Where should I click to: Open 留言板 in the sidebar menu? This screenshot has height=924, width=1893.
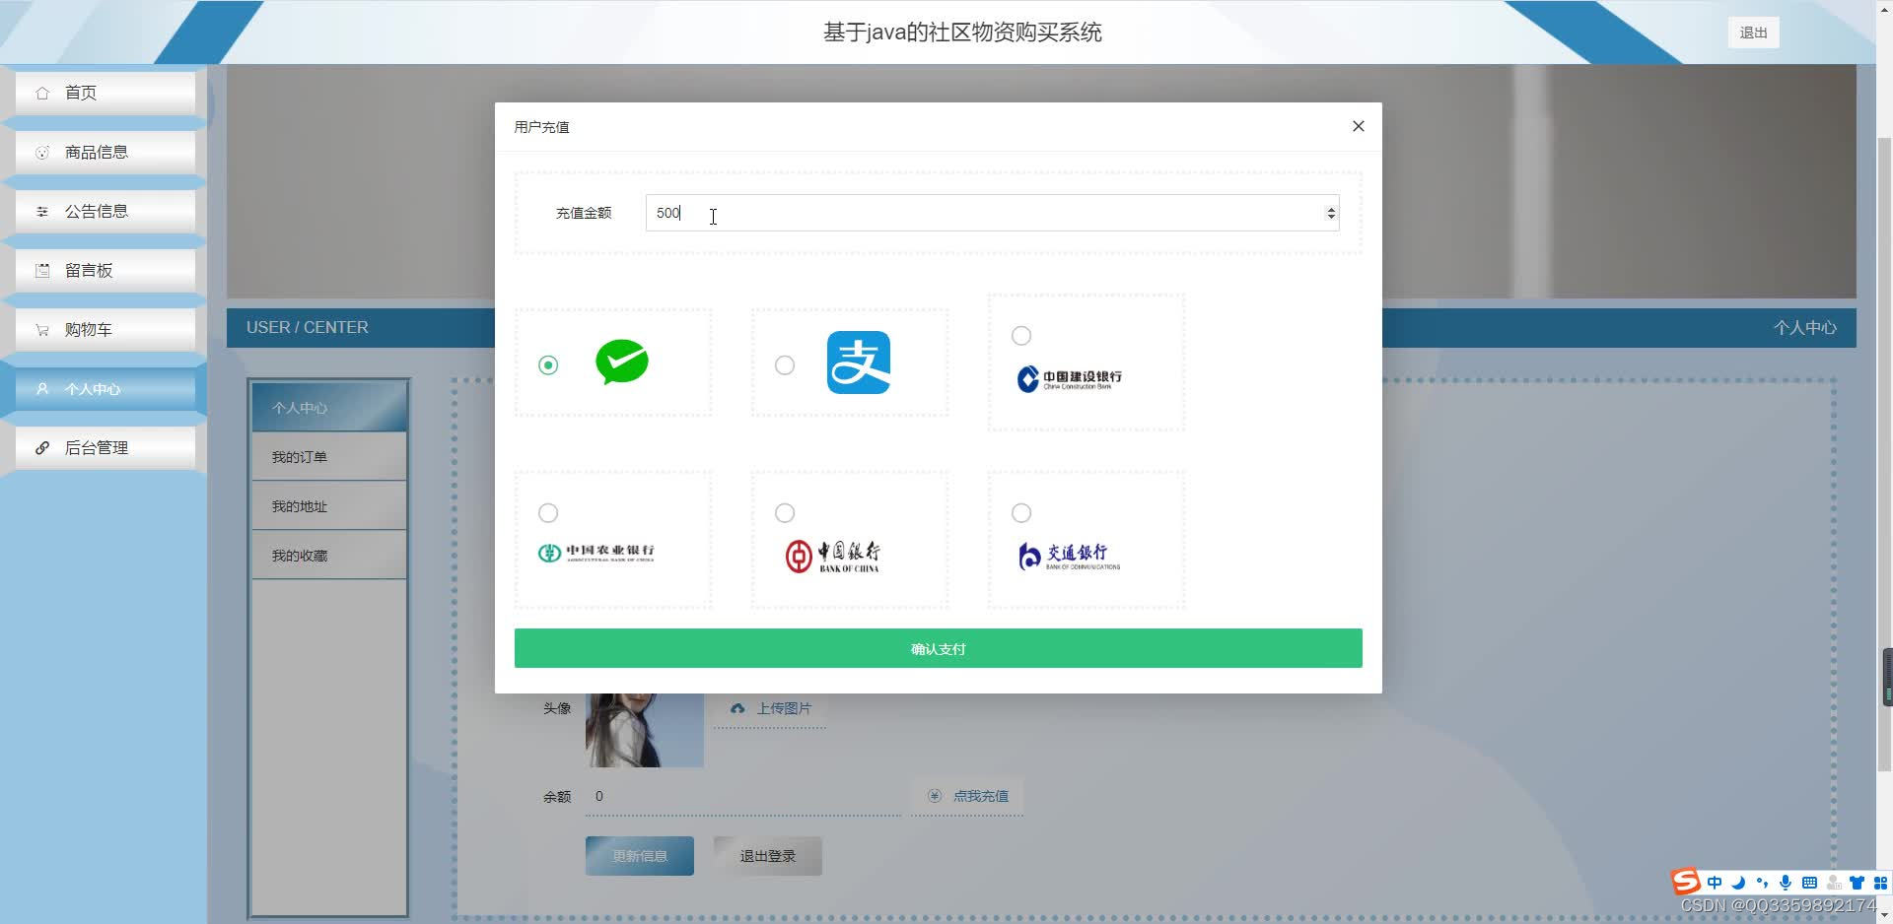coord(105,270)
